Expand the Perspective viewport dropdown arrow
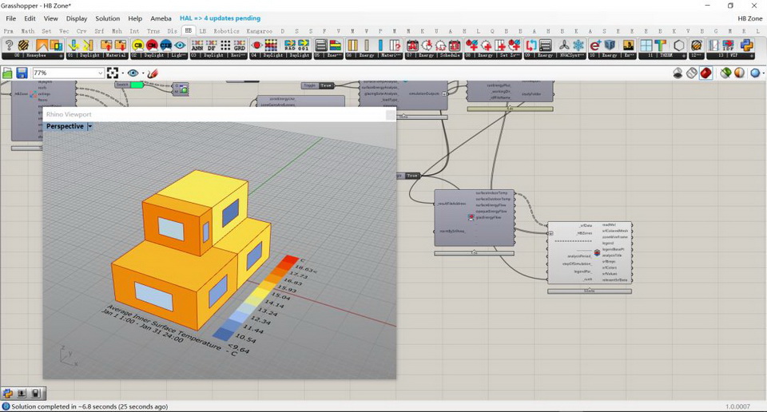Viewport: 767px width, 412px height. 90,126
